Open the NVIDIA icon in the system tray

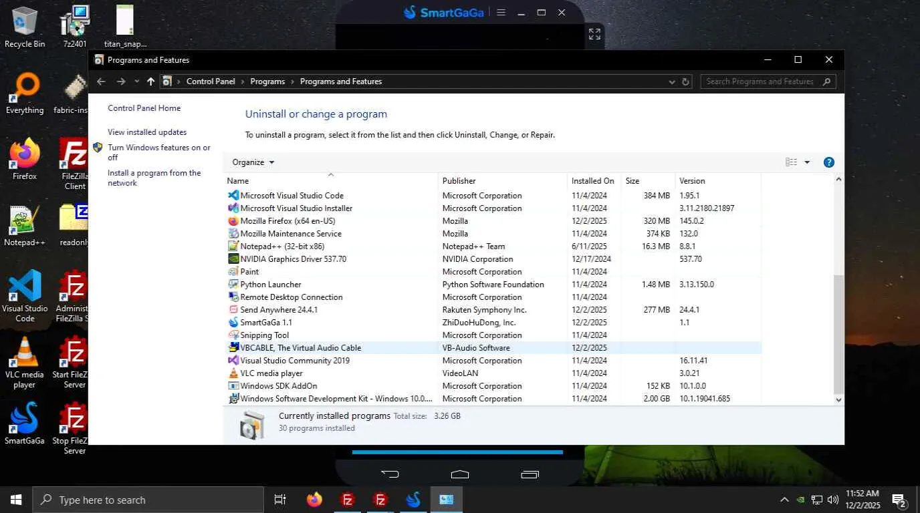[801, 500]
